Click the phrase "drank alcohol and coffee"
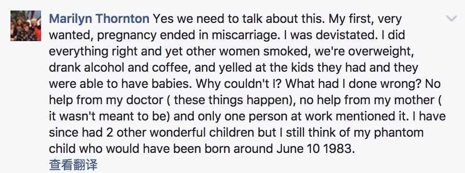Viewport: 465px width, 173px height. (121, 68)
